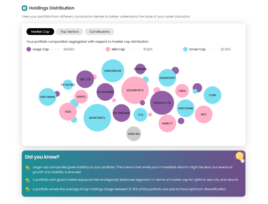Select the Market Cap tab
The image size is (268, 204).
(x=40, y=32)
